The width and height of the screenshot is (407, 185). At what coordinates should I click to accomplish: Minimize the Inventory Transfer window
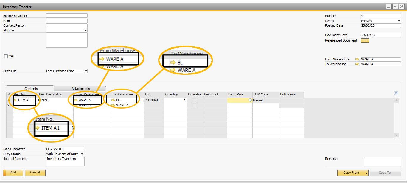coord(389,7)
